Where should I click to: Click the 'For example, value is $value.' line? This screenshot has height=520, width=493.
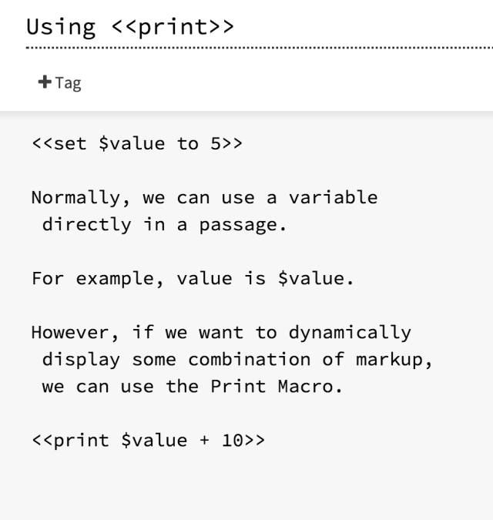193,279
